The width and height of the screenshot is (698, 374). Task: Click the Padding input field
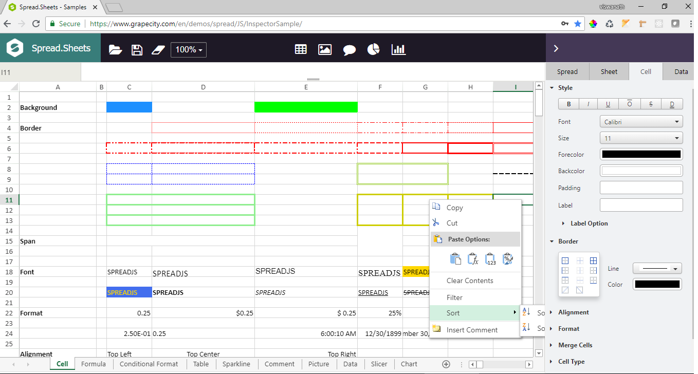tap(641, 188)
